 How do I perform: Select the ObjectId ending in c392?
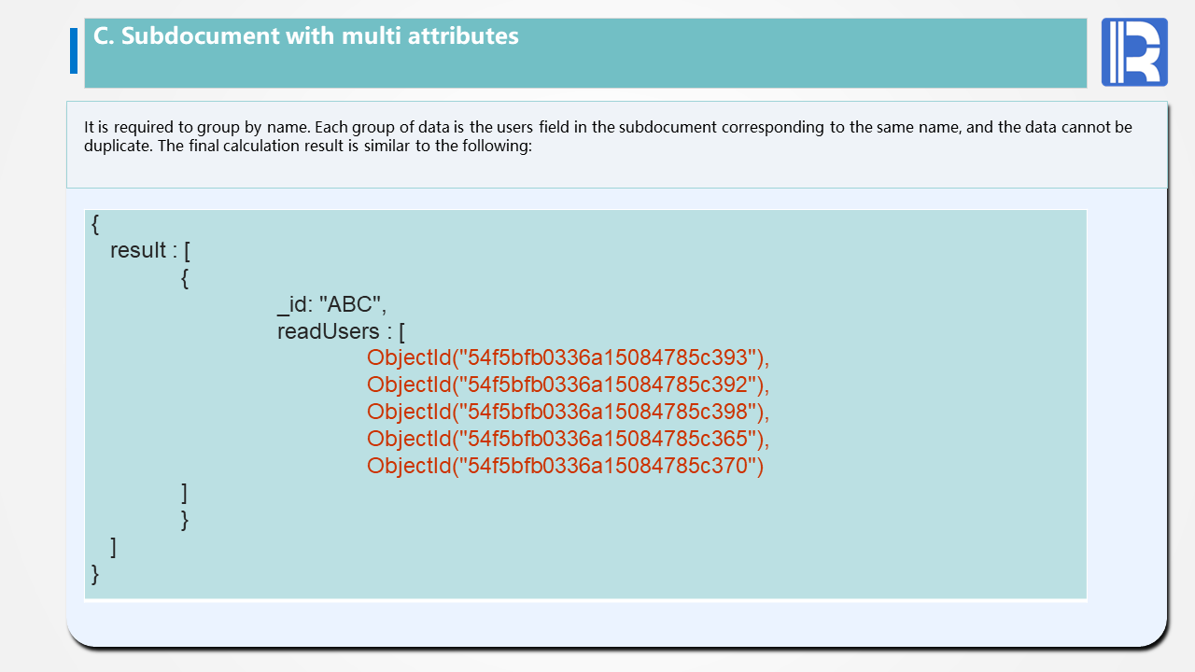(568, 385)
